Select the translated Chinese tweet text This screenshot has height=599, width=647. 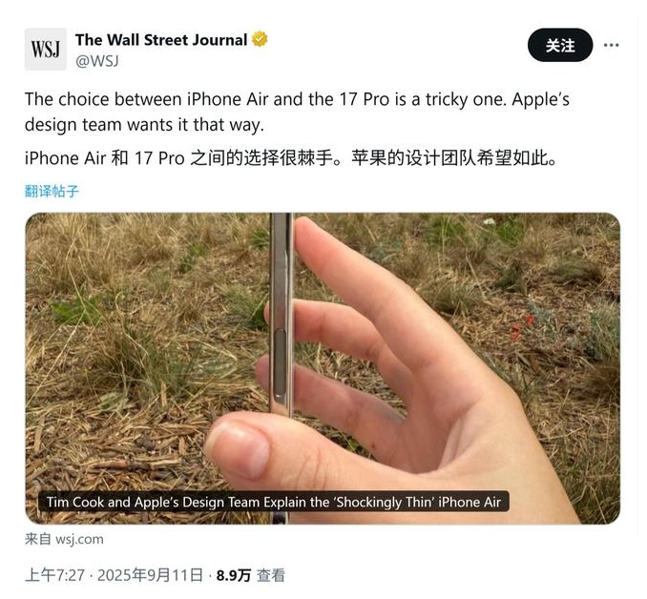291,158
